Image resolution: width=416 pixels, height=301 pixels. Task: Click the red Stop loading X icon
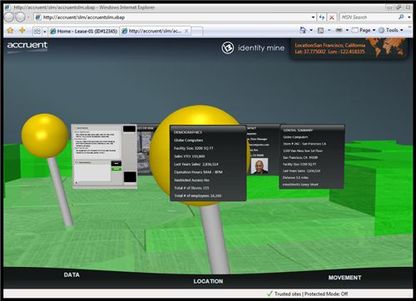[x=332, y=17]
